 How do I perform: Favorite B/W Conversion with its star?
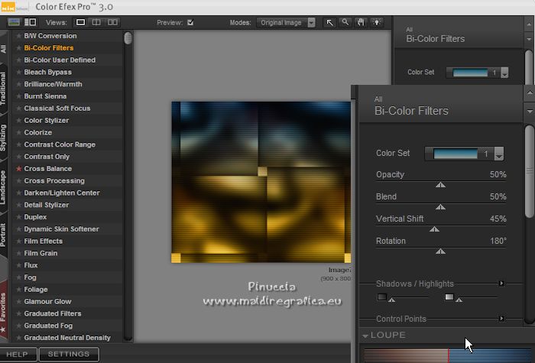(19, 36)
